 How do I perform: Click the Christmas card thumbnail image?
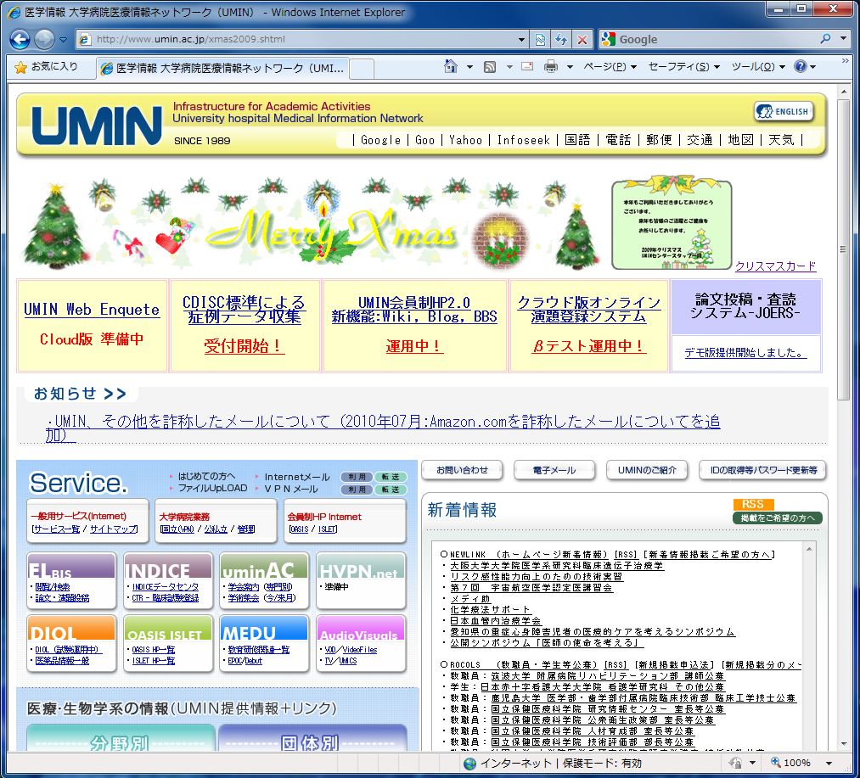pos(672,224)
